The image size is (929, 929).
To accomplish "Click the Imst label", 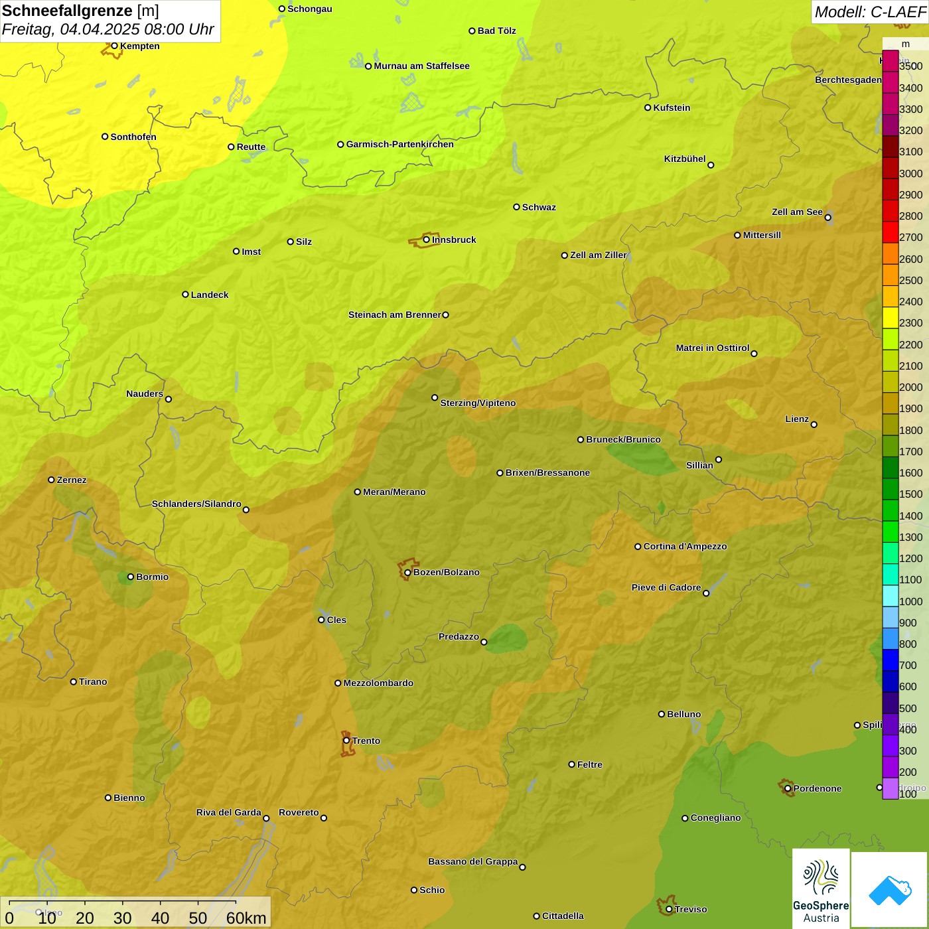I will click(x=251, y=251).
